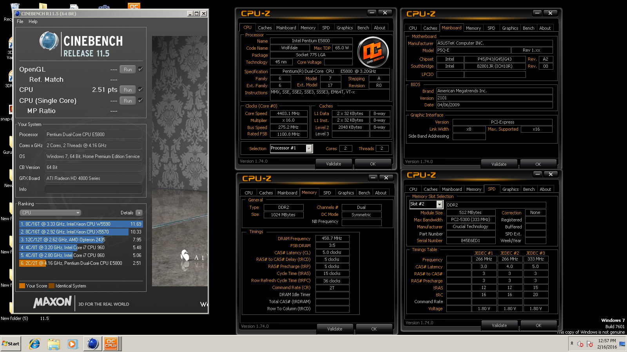This screenshot has height=352, width=627.
Task: Click the Info input field in Cinebench
Action: [x=93, y=189]
